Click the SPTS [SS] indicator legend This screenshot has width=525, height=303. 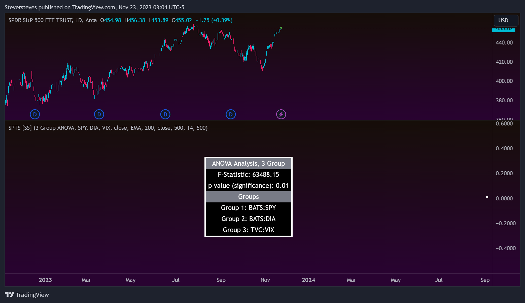(x=108, y=128)
